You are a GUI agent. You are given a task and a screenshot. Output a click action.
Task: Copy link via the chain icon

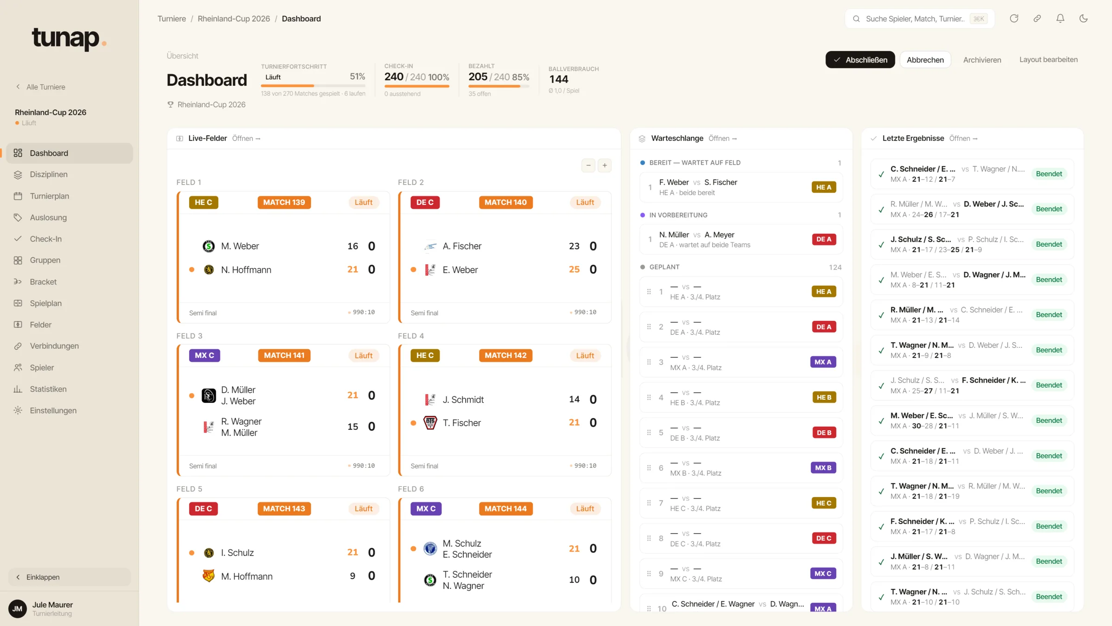click(x=1037, y=19)
